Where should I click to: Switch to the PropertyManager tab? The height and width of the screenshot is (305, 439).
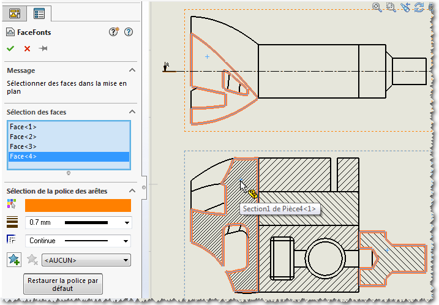point(40,13)
